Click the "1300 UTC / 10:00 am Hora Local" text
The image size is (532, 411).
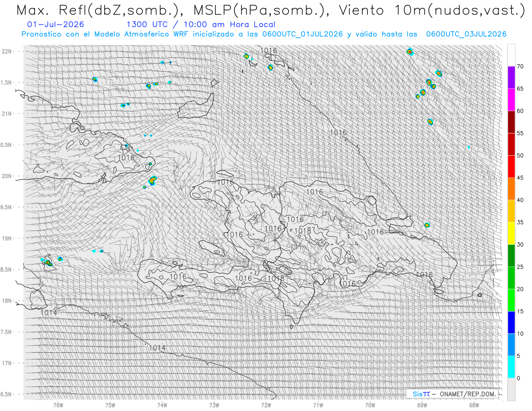click(201, 25)
